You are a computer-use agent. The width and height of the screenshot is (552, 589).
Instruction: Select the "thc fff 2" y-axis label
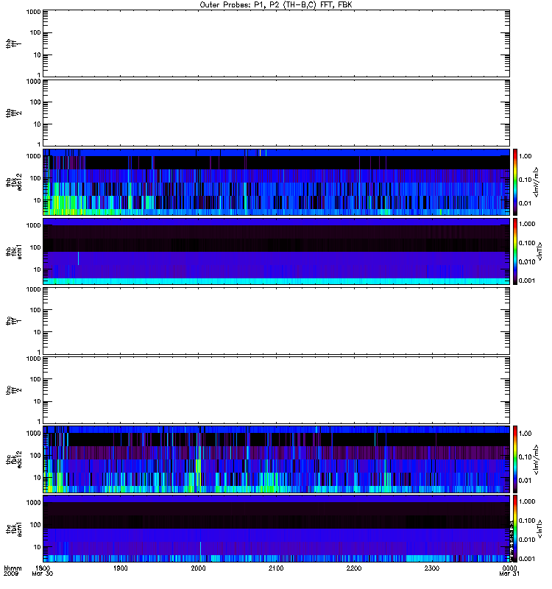13,390
